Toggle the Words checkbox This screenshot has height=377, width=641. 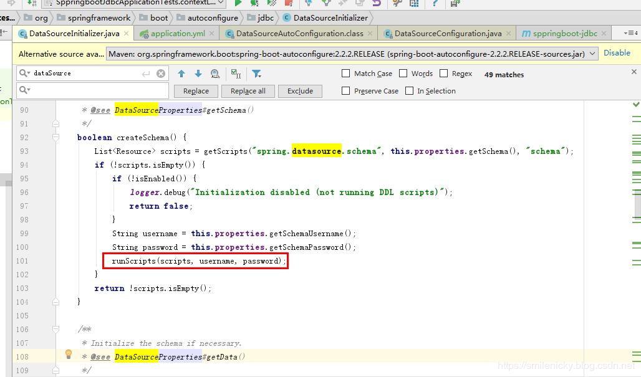pos(403,74)
